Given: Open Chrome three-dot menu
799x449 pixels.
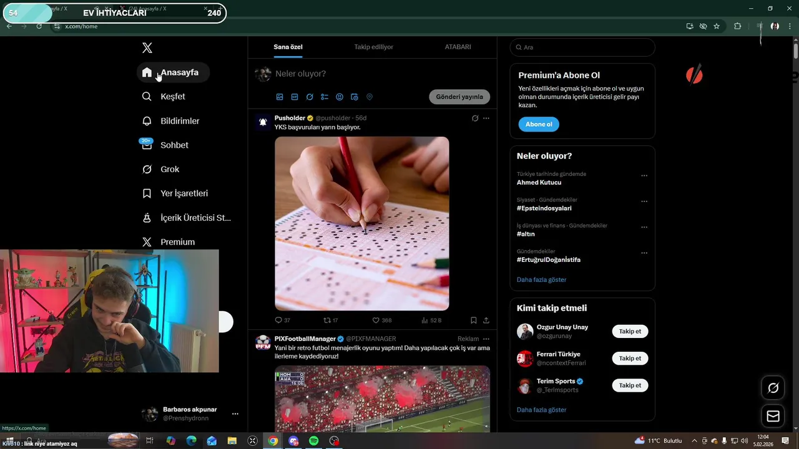Looking at the screenshot, I should tap(791, 26).
